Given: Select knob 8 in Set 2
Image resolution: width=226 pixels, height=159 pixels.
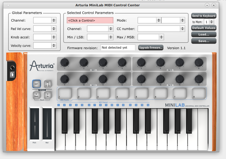Looking at the screenshot, I should (x=199, y=63).
